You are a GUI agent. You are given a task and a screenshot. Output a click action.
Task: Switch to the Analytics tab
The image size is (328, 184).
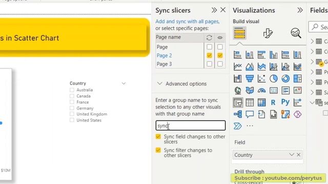click(296, 33)
